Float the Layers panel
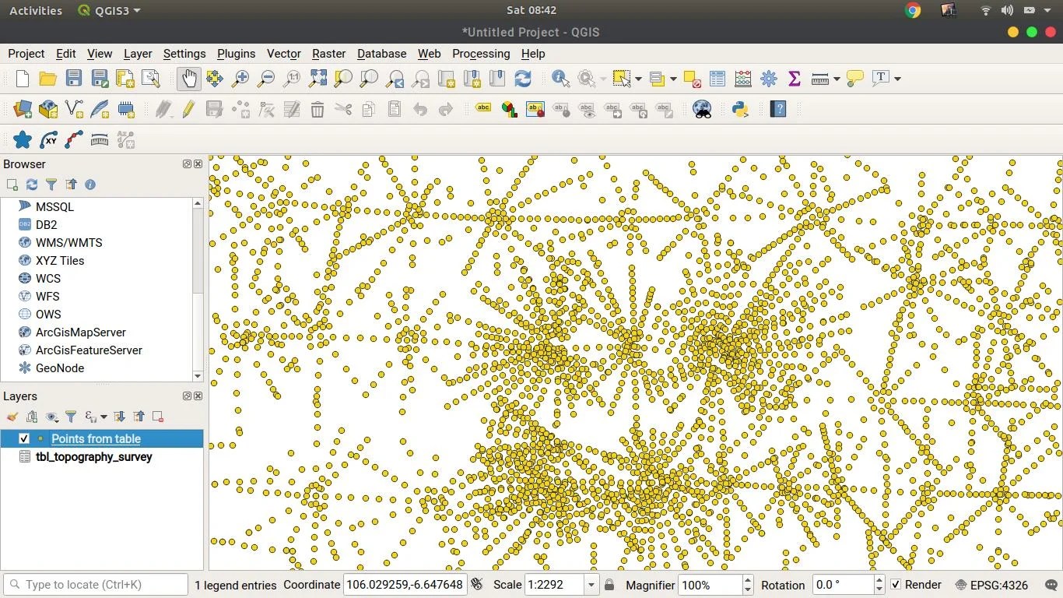 pos(187,396)
